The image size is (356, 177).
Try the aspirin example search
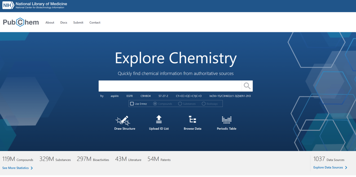[x=115, y=96]
